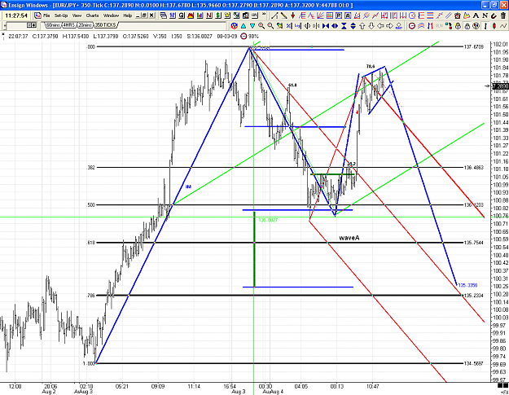Select the 350 TICKS chart tab

click(106, 25)
